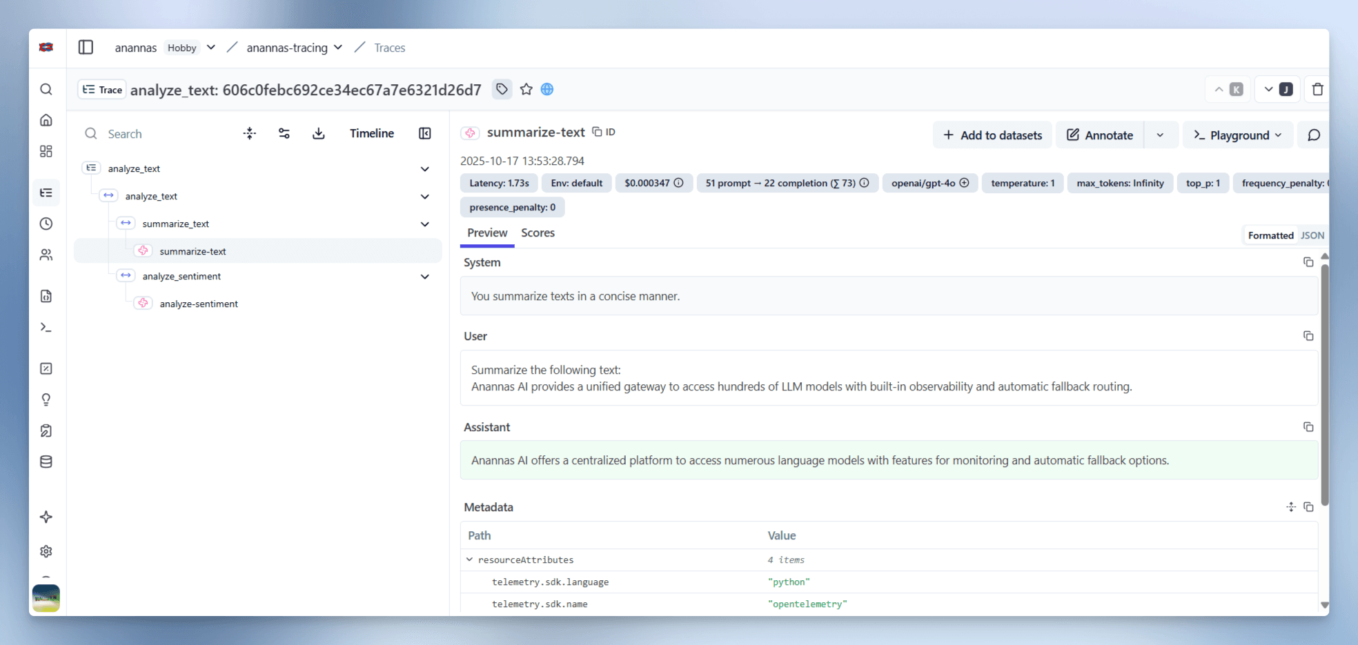Viewport: 1358px width, 645px height.
Task: Open trace view filter settings icon
Action: tap(284, 133)
